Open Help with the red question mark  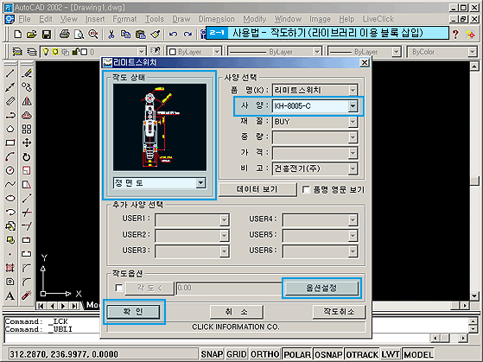(x=455, y=34)
